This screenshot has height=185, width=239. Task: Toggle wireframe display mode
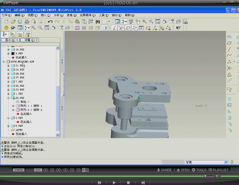click(84, 28)
